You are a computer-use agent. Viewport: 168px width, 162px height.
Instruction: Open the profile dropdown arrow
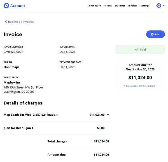tap(164, 6)
